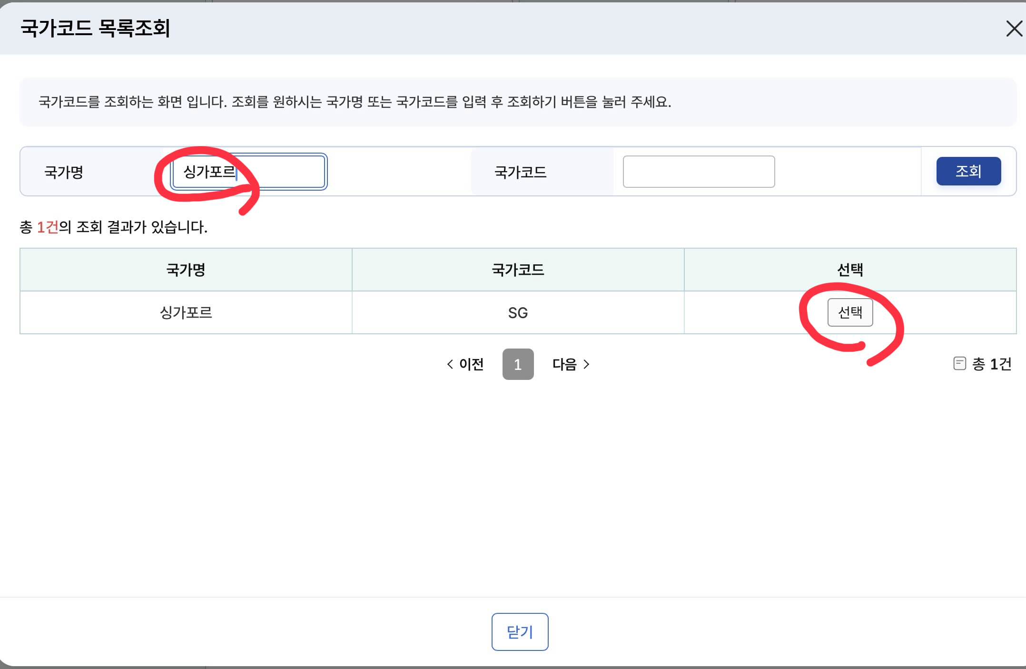Screen dimensions: 1026x669
Task: Click the 국가코드 목록조회 dialog title
Action: coord(95,28)
